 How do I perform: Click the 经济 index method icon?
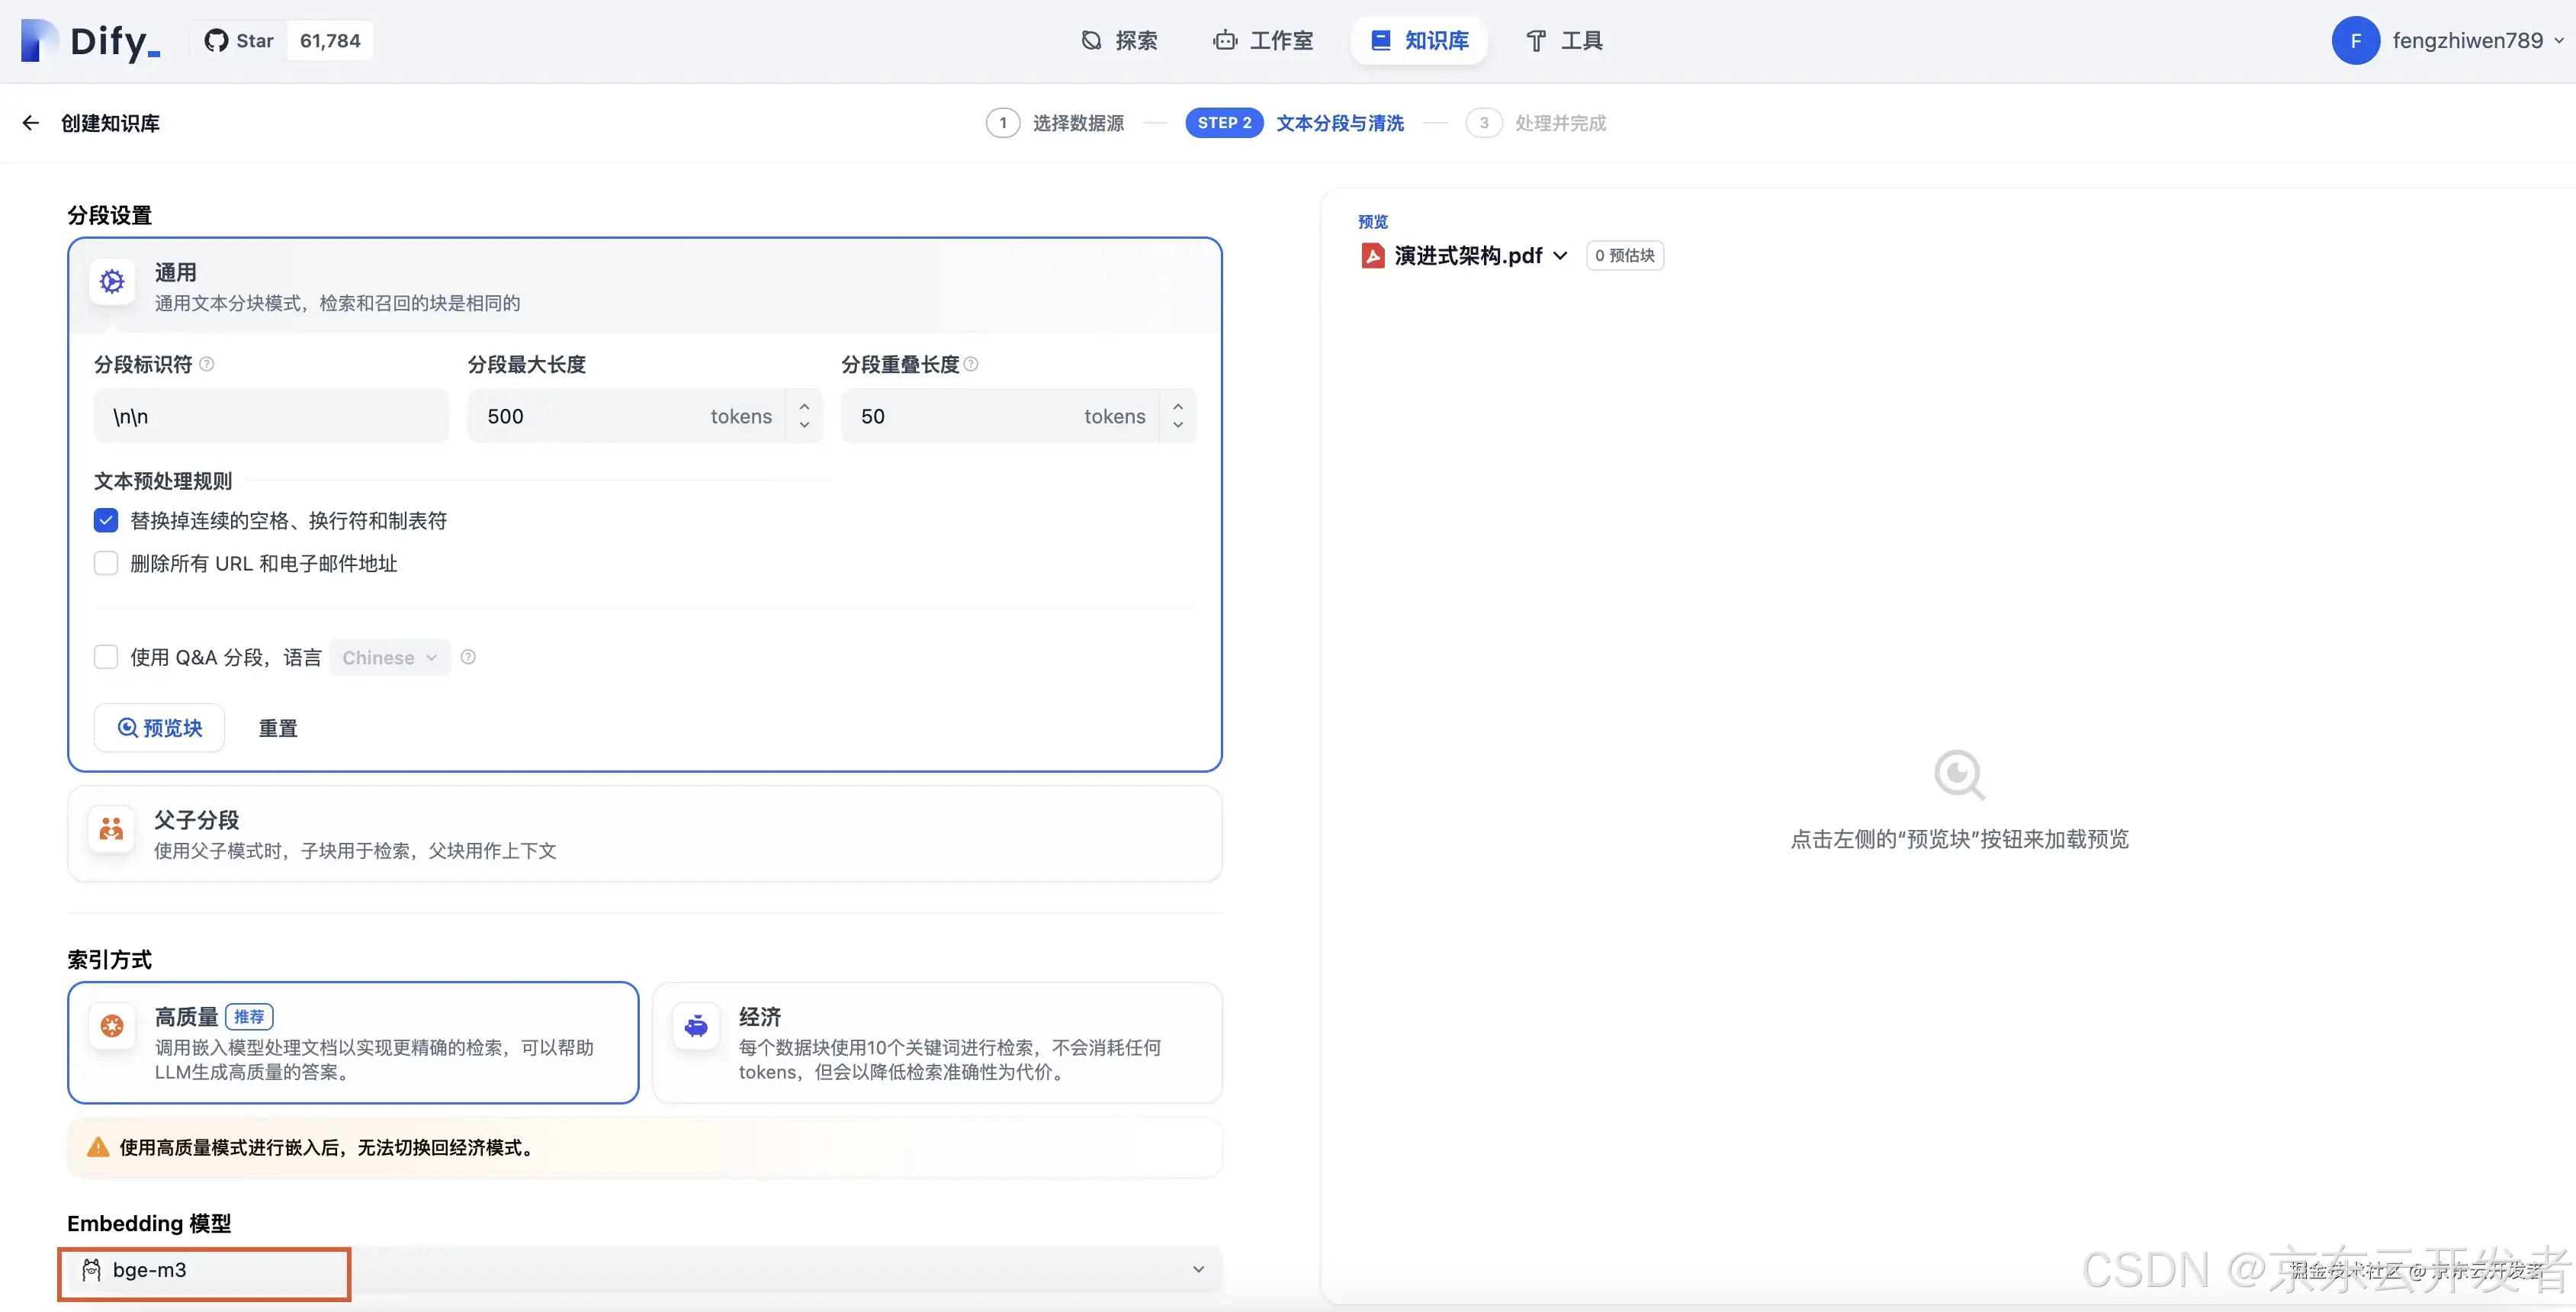click(x=696, y=1026)
